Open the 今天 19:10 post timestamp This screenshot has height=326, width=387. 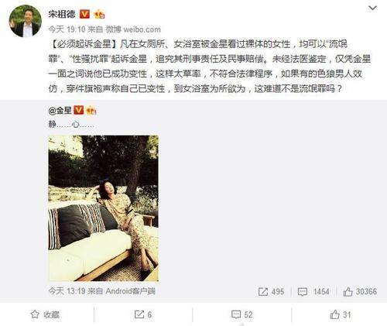click(x=67, y=29)
